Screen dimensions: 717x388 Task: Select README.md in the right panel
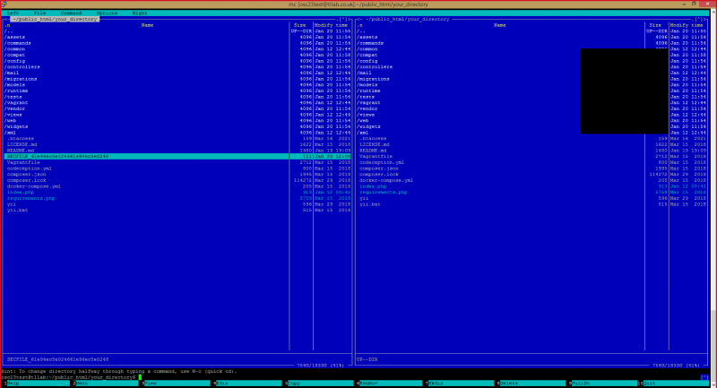(373, 150)
